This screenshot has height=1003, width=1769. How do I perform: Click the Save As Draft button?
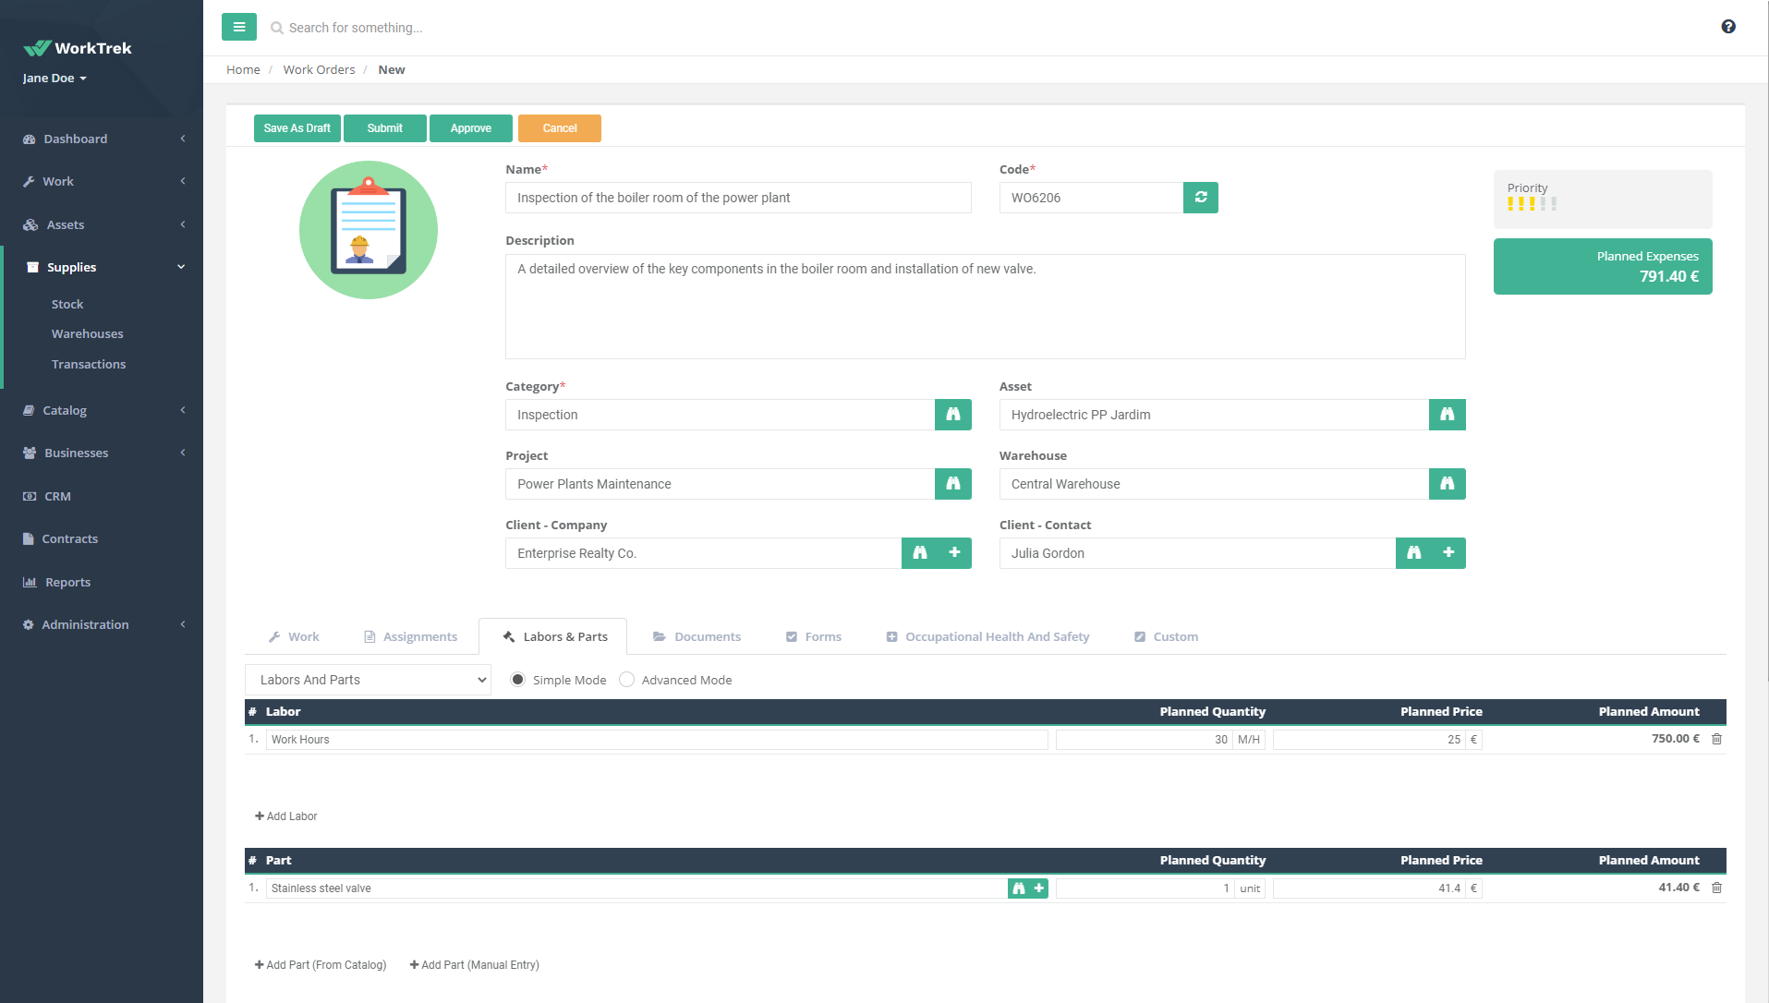pos(297,127)
